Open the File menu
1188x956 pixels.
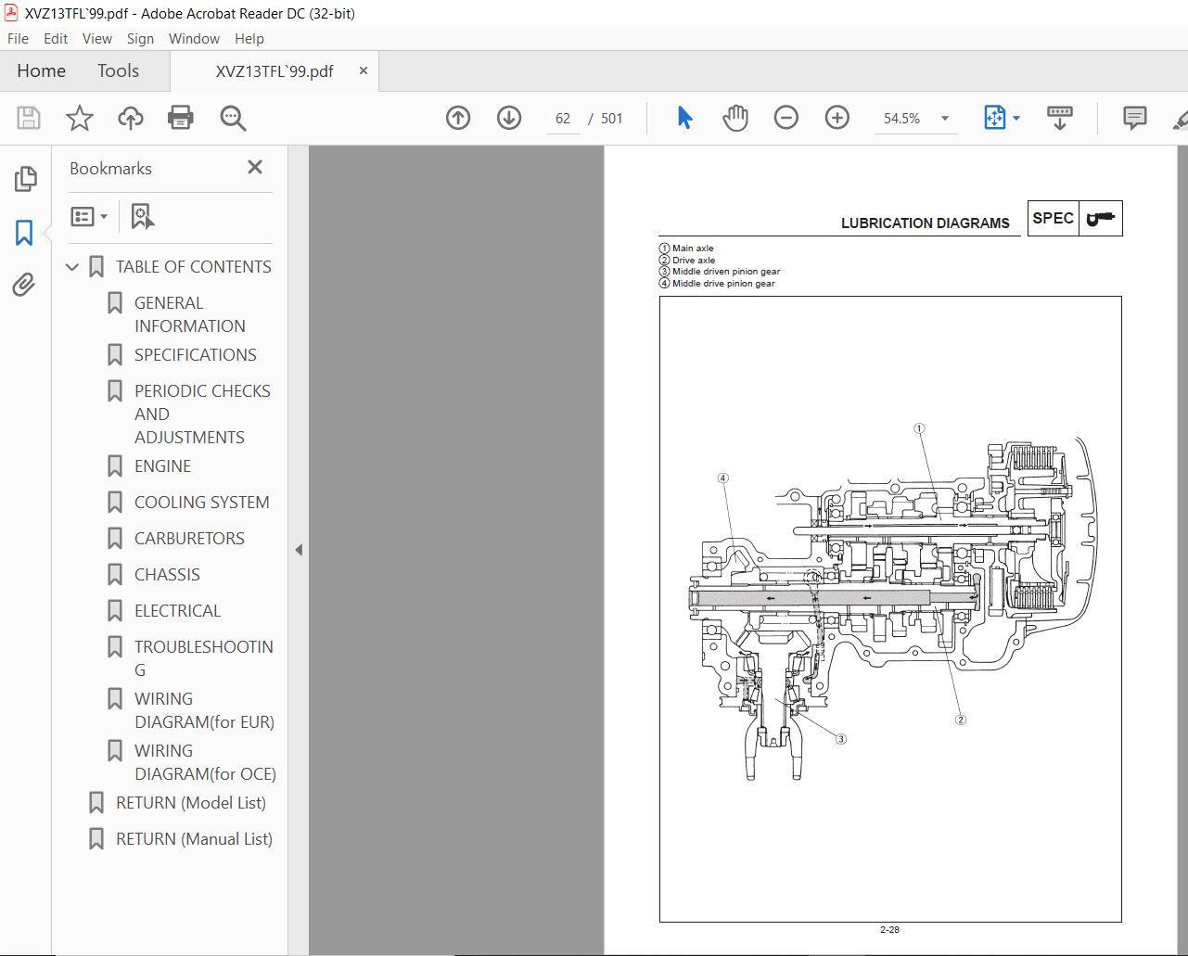coord(18,38)
